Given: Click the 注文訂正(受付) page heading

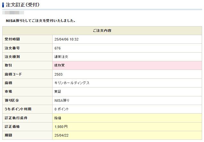Looking at the screenshot, I should click(23, 4).
